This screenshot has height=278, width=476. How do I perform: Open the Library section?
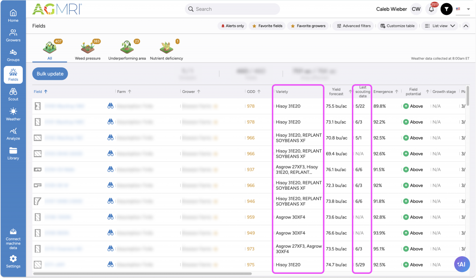(13, 153)
